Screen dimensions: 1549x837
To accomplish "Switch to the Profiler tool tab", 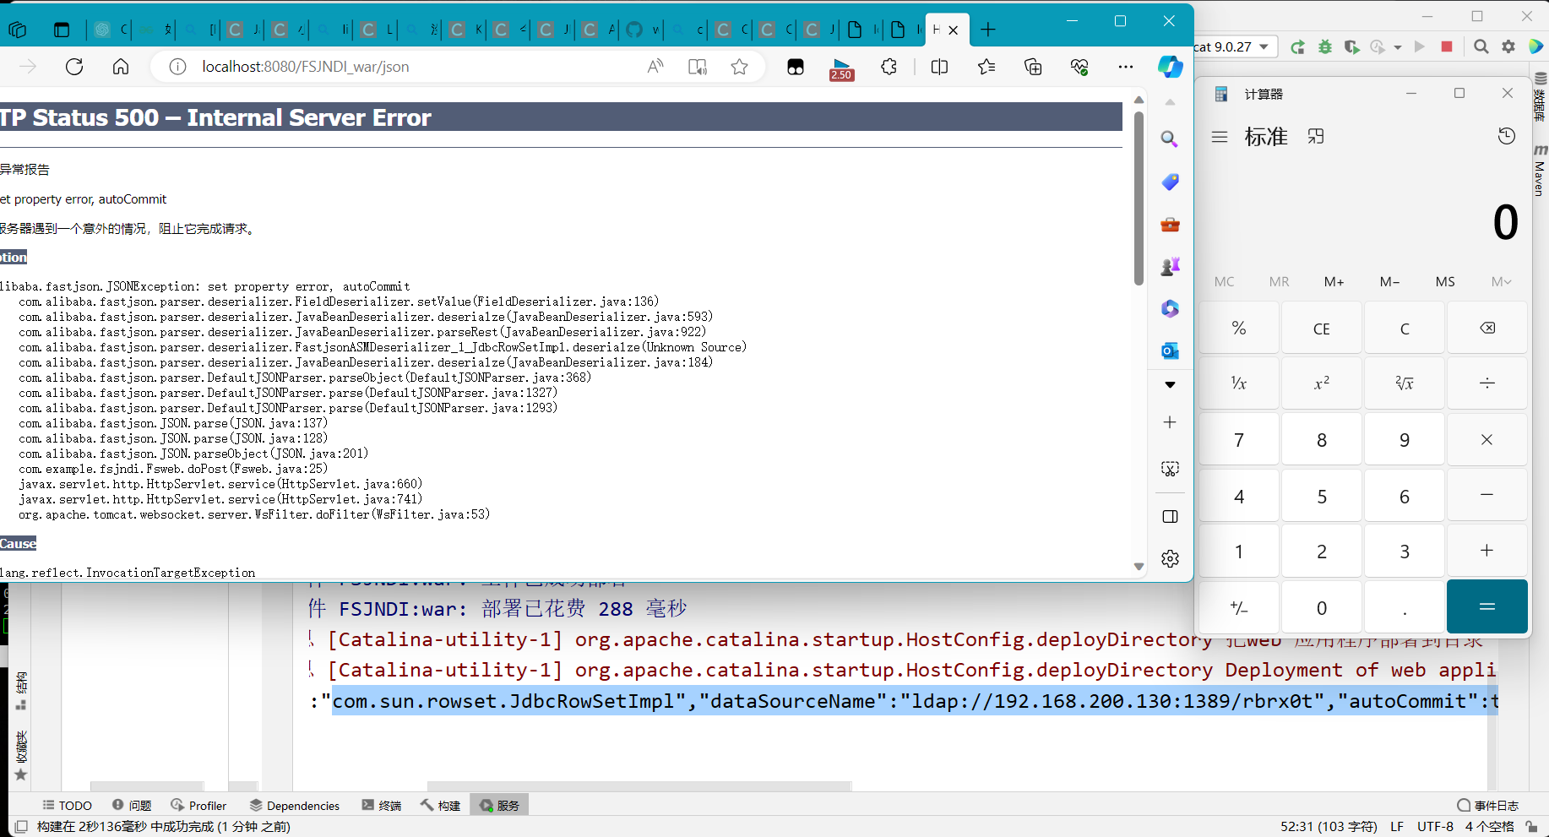I will point(198,806).
